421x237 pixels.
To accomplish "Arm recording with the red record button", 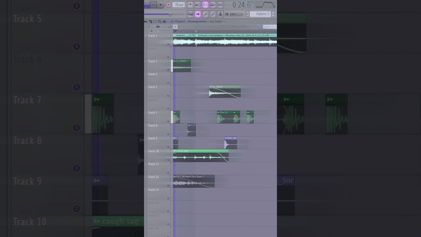I will [x=168, y=5].
